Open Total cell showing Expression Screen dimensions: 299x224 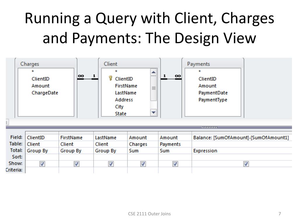pyautogui.click(x=242, y=151)
